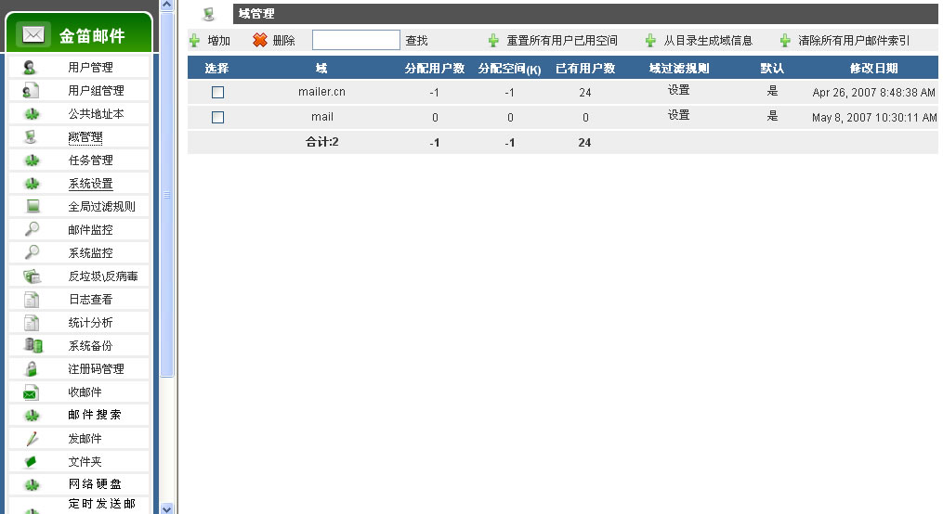Click 清除所有用户邮件索引 in the toolbar
943x514 pixels.
click(x=853, y=41)
